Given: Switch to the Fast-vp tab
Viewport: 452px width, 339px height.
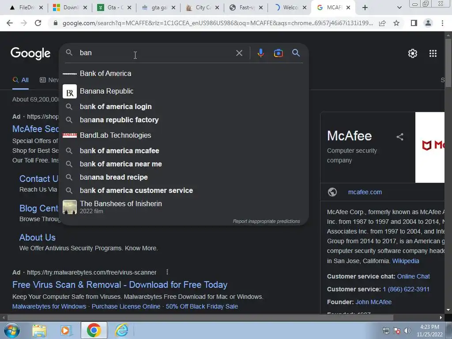Looking at the screenshot, I should (246, 8).
